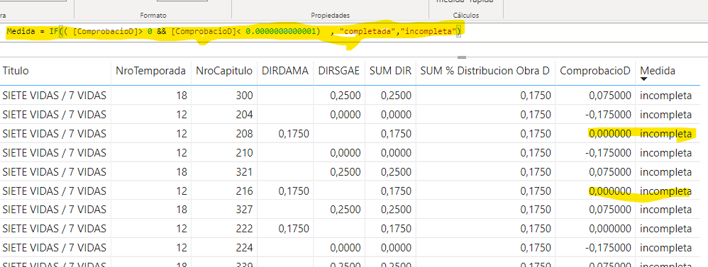
Task: Click ComprobacioD -0,175000 in row 210
Action: [608, 153]
